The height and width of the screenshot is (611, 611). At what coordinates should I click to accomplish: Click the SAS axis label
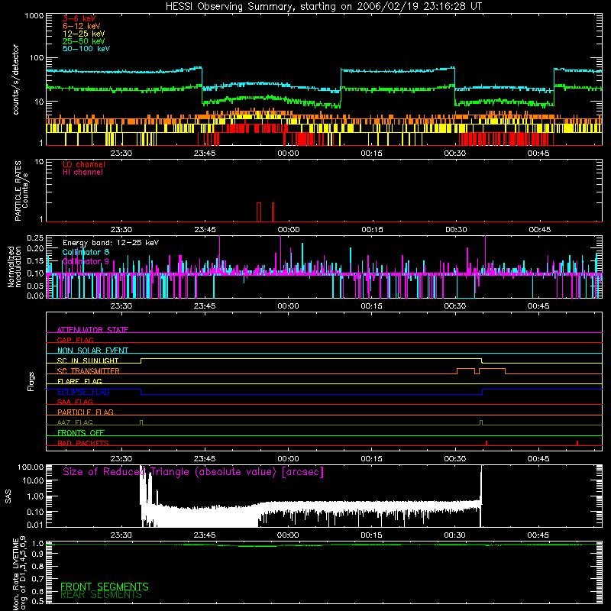pos(8,496)
